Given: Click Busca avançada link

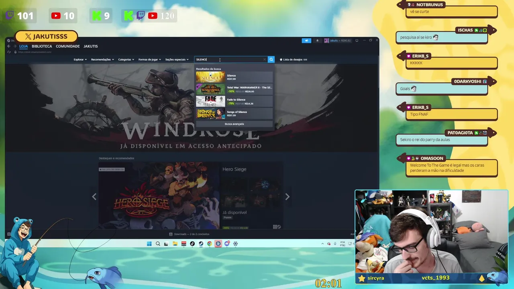Looking at the screenshot, I should (x=234, y=124).
